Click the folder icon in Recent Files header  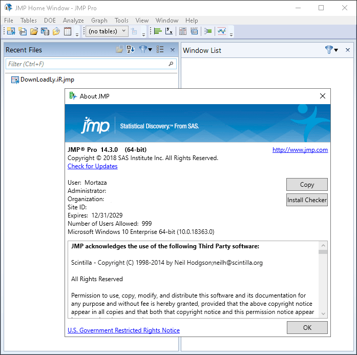[x=119, y=49]
